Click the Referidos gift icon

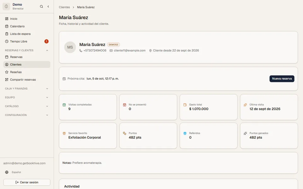[x=185, y=133]
